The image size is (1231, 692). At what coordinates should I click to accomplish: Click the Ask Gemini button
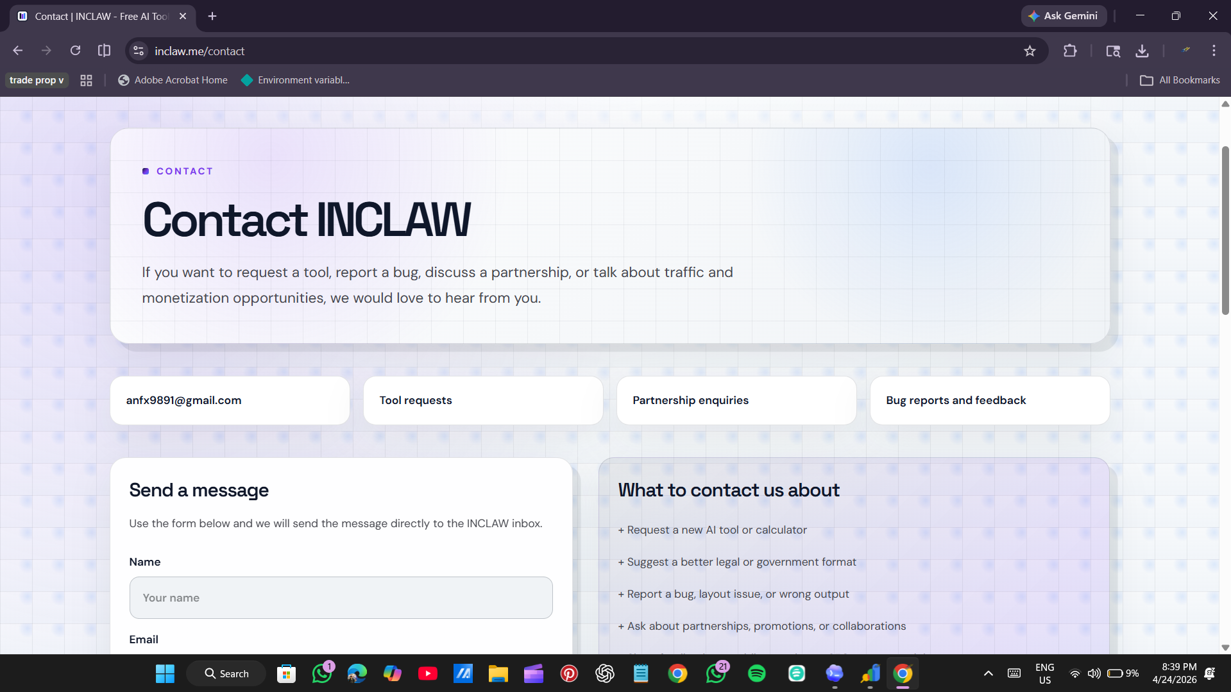pos(1063,16)
